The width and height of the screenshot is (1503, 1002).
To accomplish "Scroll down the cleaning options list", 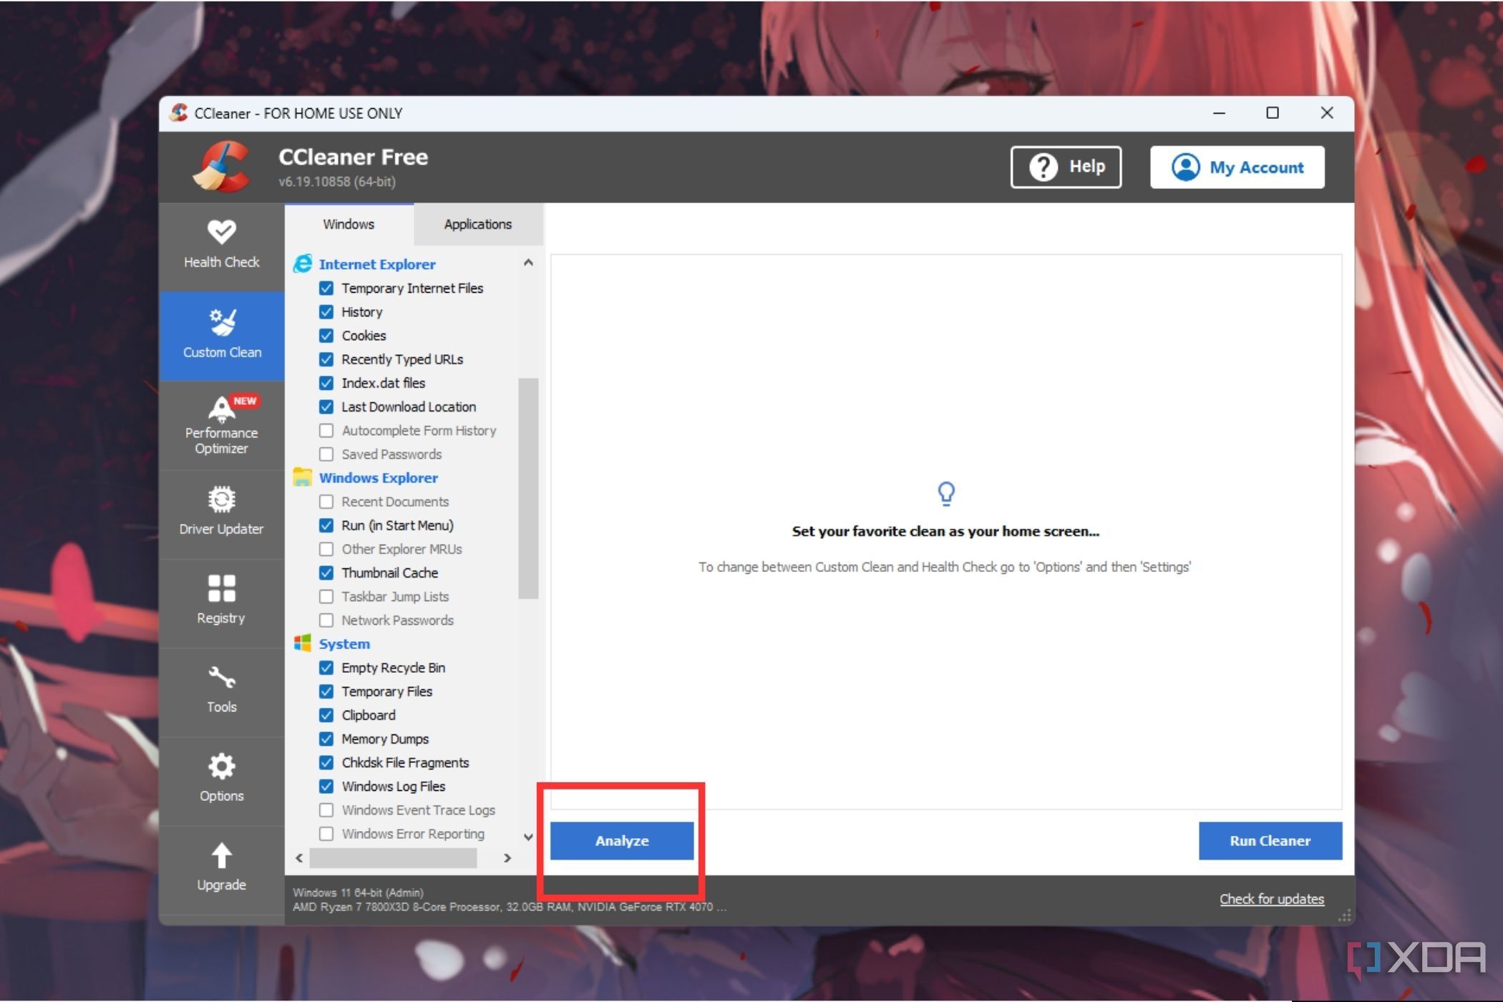I will (528, 833).
